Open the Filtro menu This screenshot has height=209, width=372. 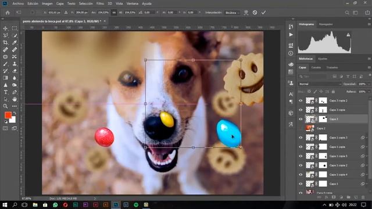point(100,3)
